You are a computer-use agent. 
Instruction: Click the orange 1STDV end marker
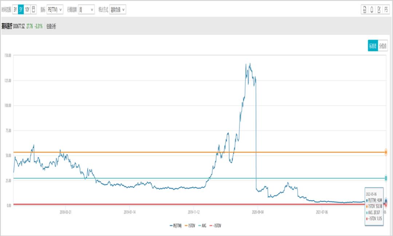(386, 152)
